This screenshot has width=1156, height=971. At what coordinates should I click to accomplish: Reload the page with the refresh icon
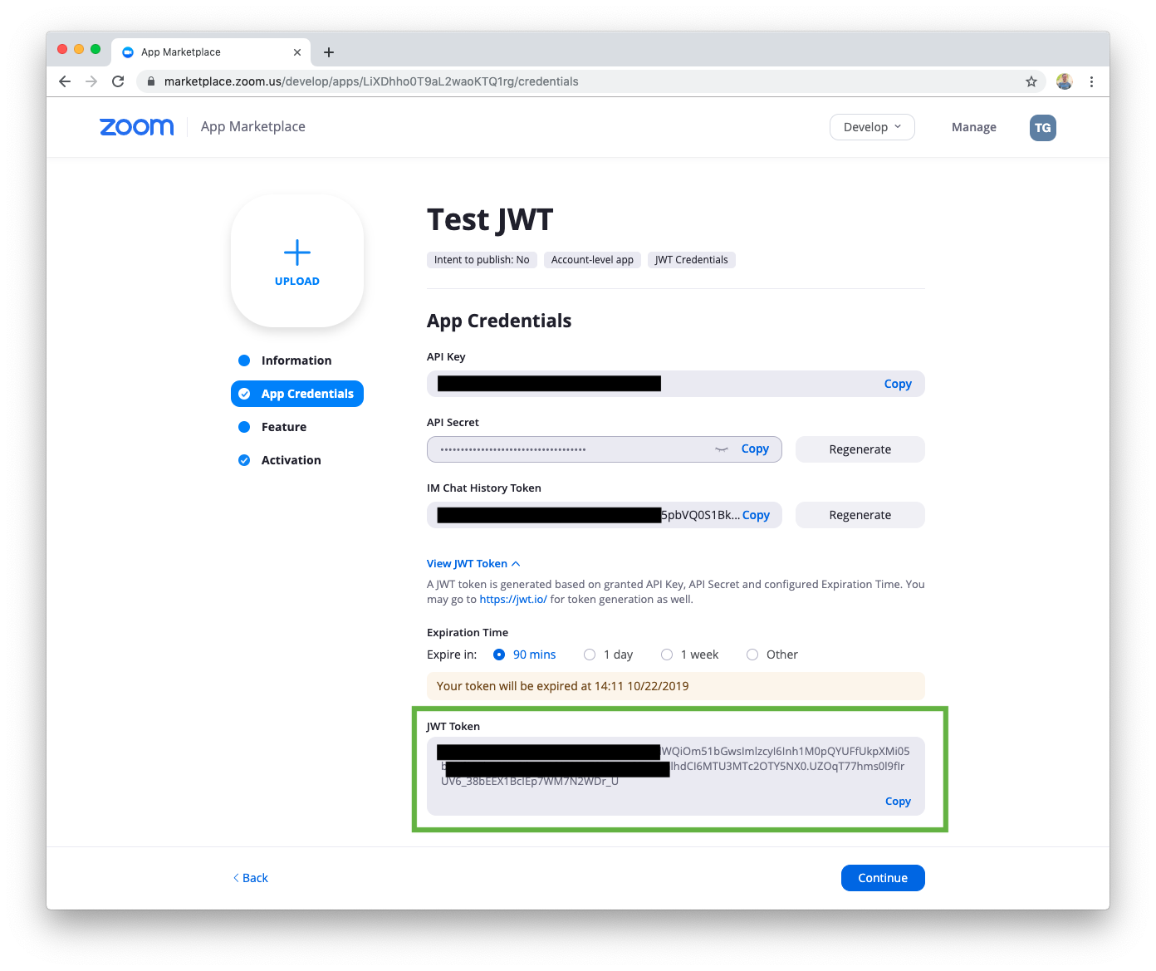click(118, 81)
